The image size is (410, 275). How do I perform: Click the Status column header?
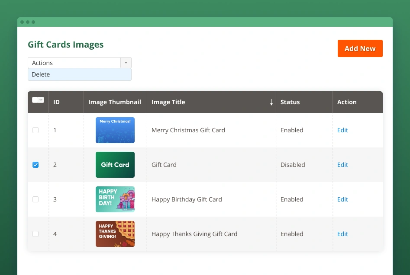(290, 102)
